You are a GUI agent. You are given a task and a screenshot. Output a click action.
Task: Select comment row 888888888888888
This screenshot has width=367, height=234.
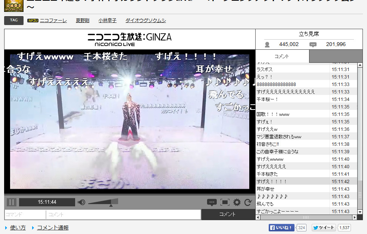(x=306, y=84)
